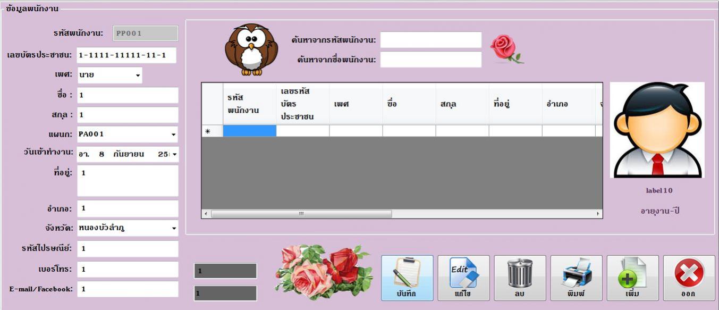Viewport: 719px width, 310px height.
Task: Open the วันเข้าทำงาน date picker dropdown
Action: [x=175, y=154]
